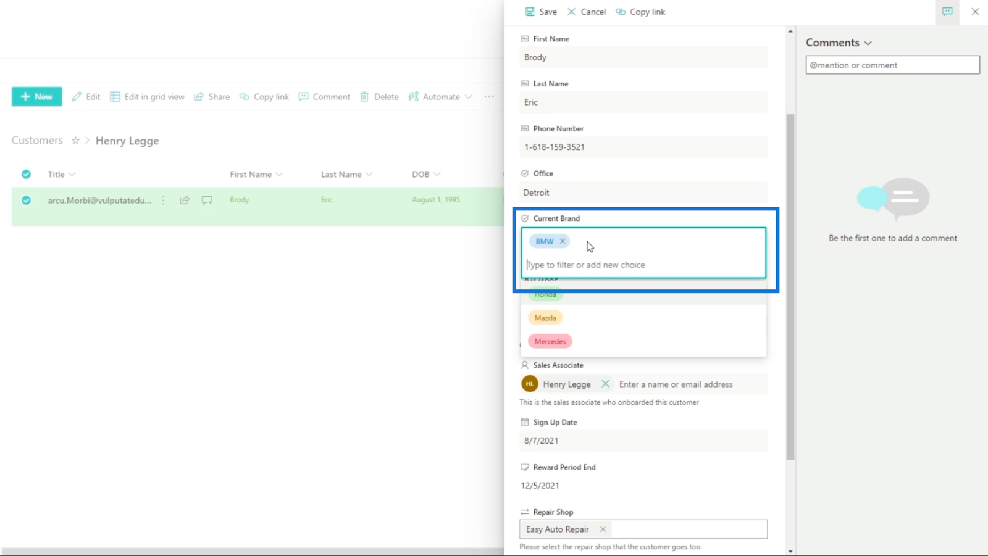Click the Sign Up Date field 8/7/2021

pos(643,441)
